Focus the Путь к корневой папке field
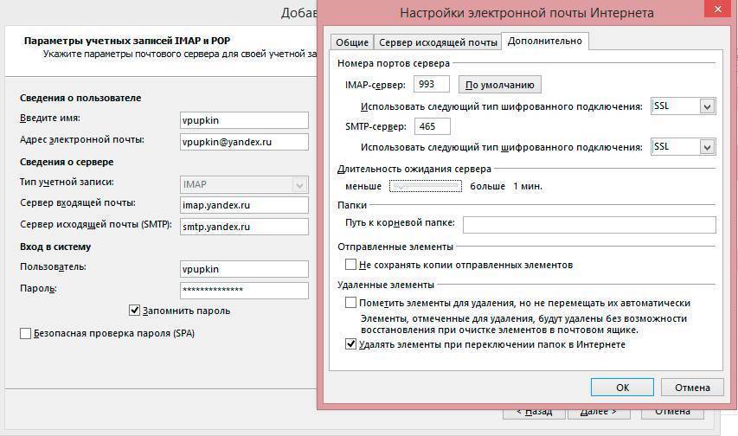 589,225
